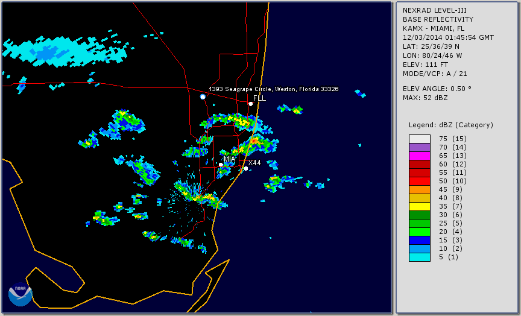Click the 'LAT: 25/36/39 N' text
Image resolution: width=521 pixels, height=316 pixels.
431,46
